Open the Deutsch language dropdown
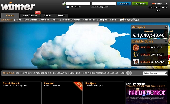Viewport: 170px width, 104px height. [160, 3]
